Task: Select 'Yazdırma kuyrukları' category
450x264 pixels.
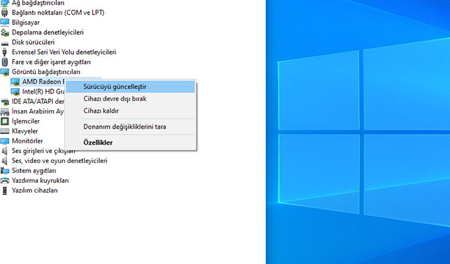Action: pos(40,181)
